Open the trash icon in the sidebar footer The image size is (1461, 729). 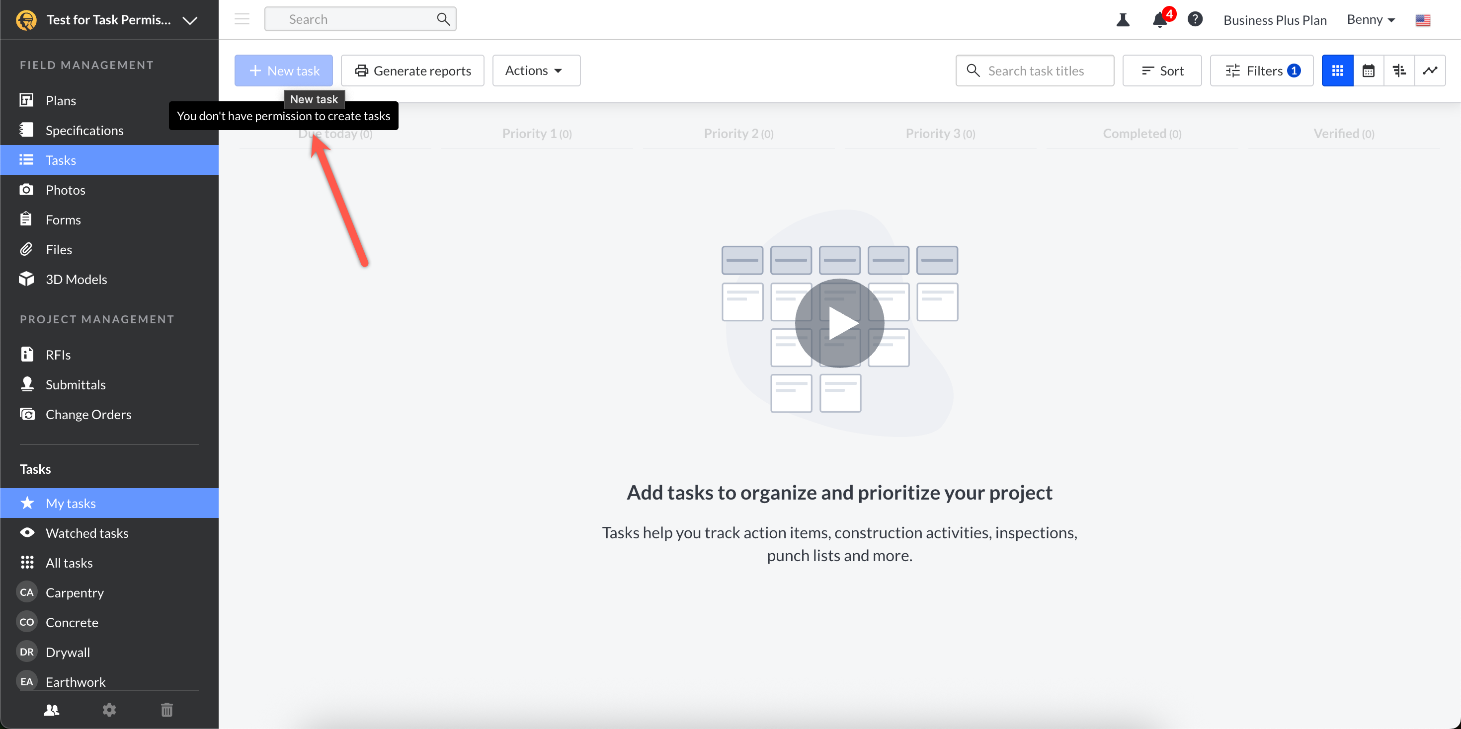167,710
